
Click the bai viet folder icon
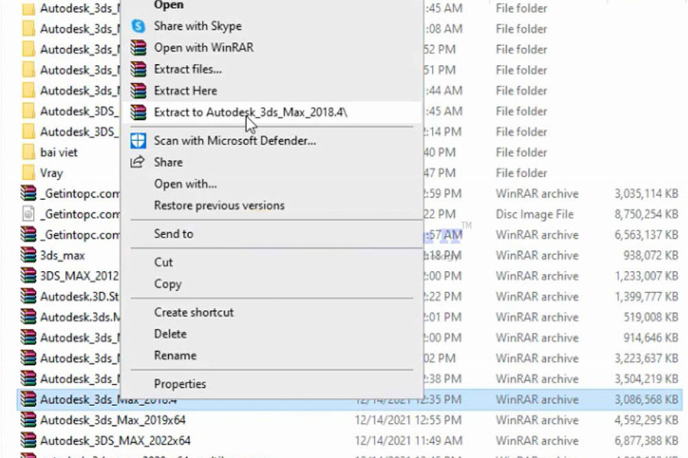28,153
